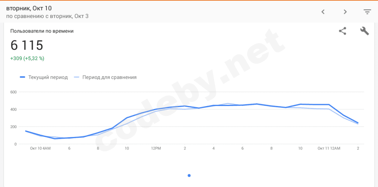Viewport: 378px width, 187px height.
Task: Click the dark blue current-period legend swatch
Action: 23,77
